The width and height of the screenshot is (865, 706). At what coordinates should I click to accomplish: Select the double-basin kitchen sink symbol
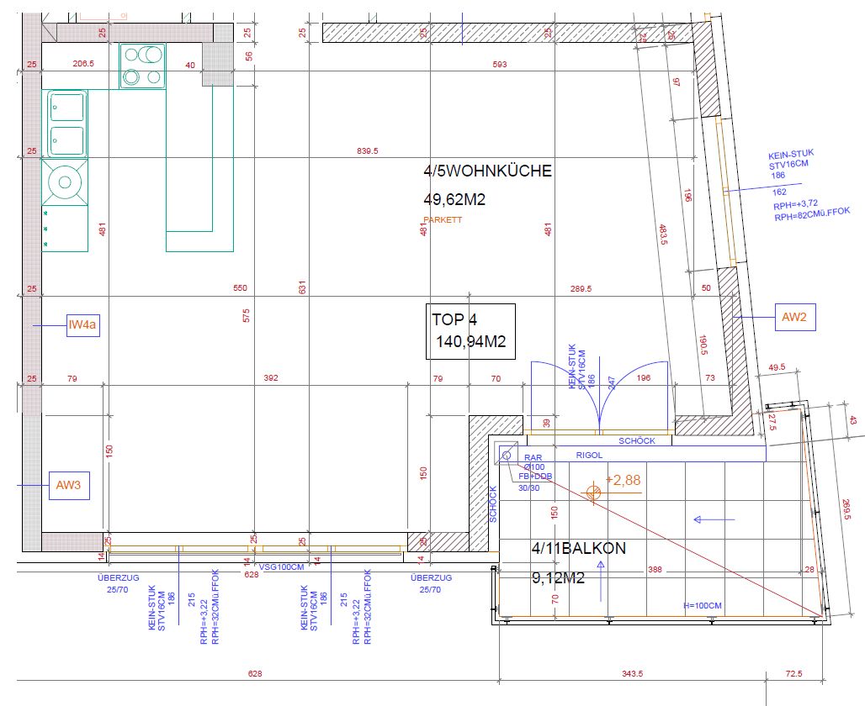[x=66, y=124]
